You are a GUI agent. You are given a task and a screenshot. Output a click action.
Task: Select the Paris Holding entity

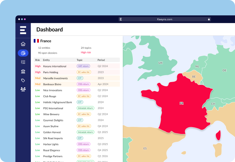(51, 72)
